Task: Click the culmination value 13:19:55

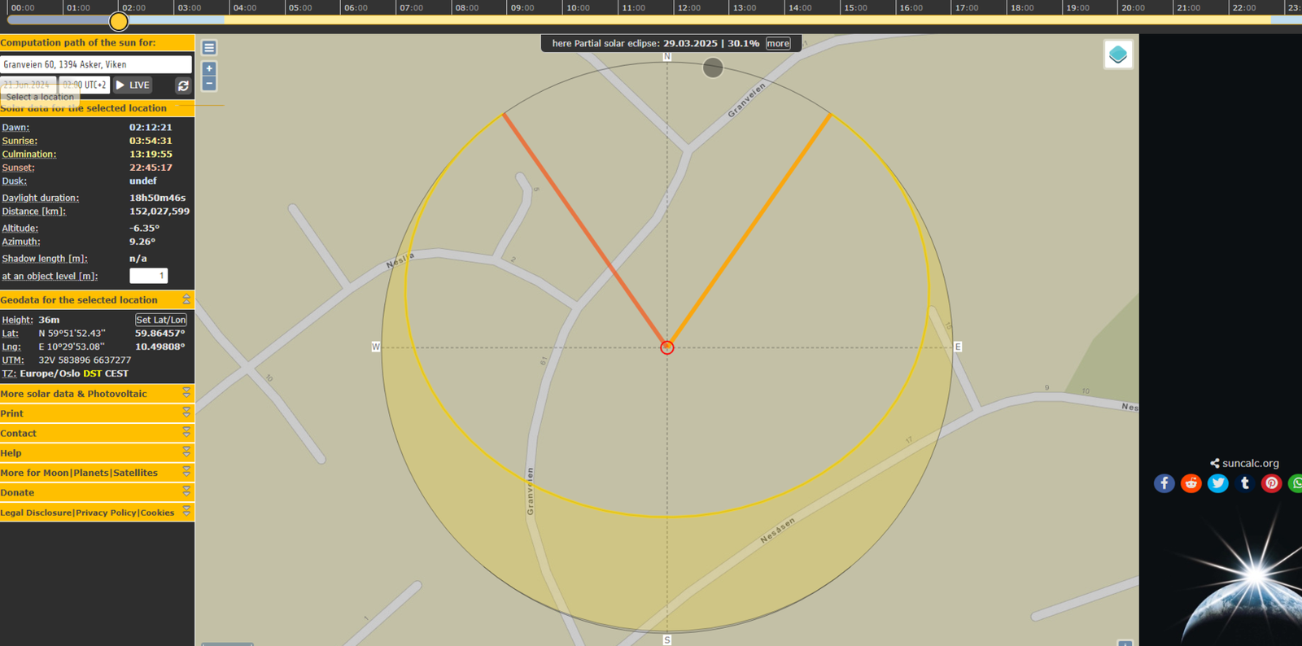Action: pyautogui.click(x=151, y=155)
